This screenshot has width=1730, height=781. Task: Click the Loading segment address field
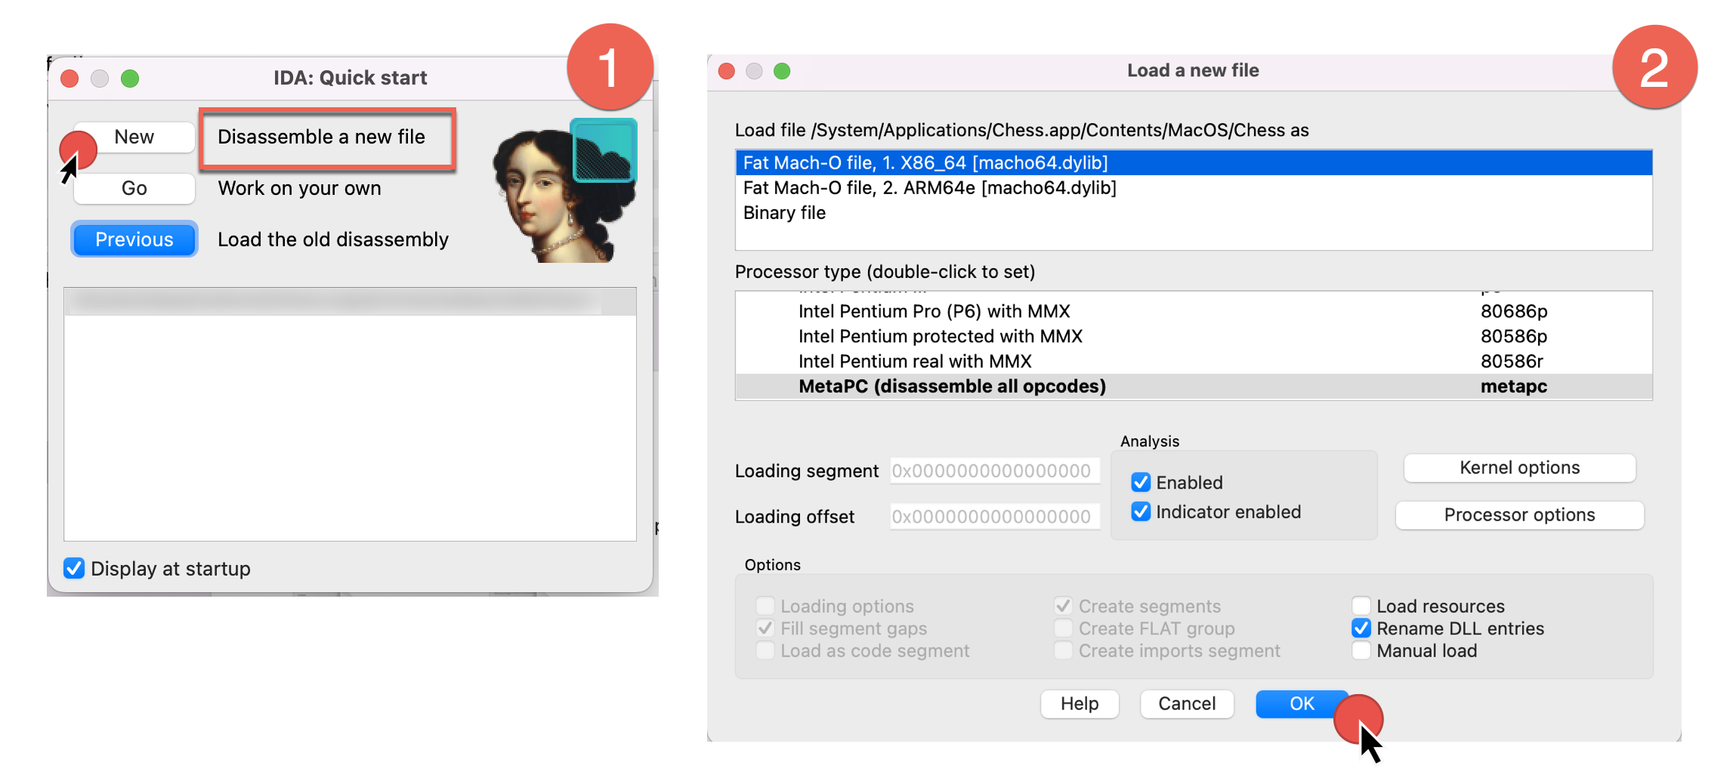pos(993,471)
